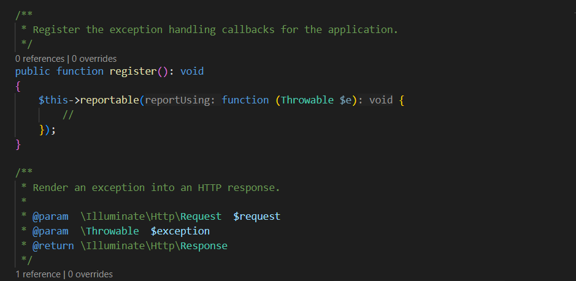Click the "1 reference" code lens
Screen dimensions: 576x281
tap(38, 274)
